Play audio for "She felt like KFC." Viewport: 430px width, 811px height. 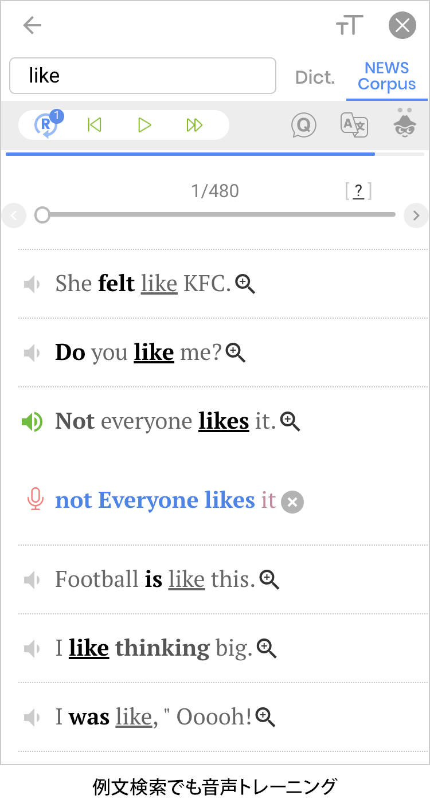tap(32, 284)
